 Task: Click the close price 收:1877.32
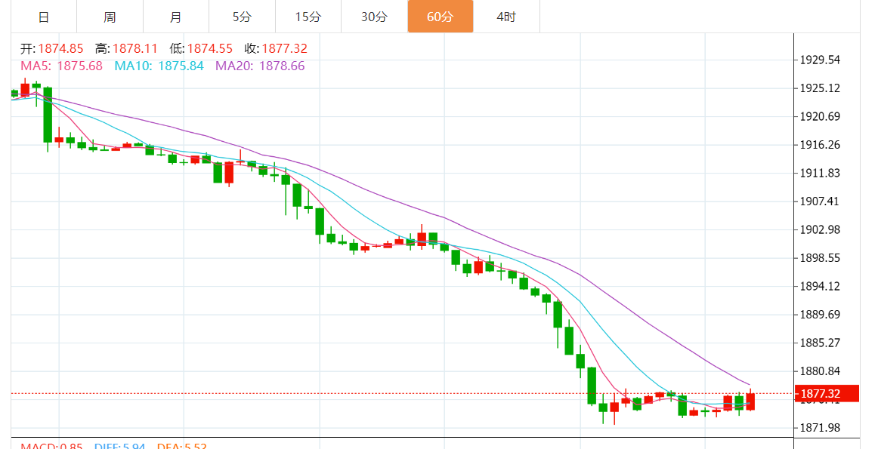276,48
